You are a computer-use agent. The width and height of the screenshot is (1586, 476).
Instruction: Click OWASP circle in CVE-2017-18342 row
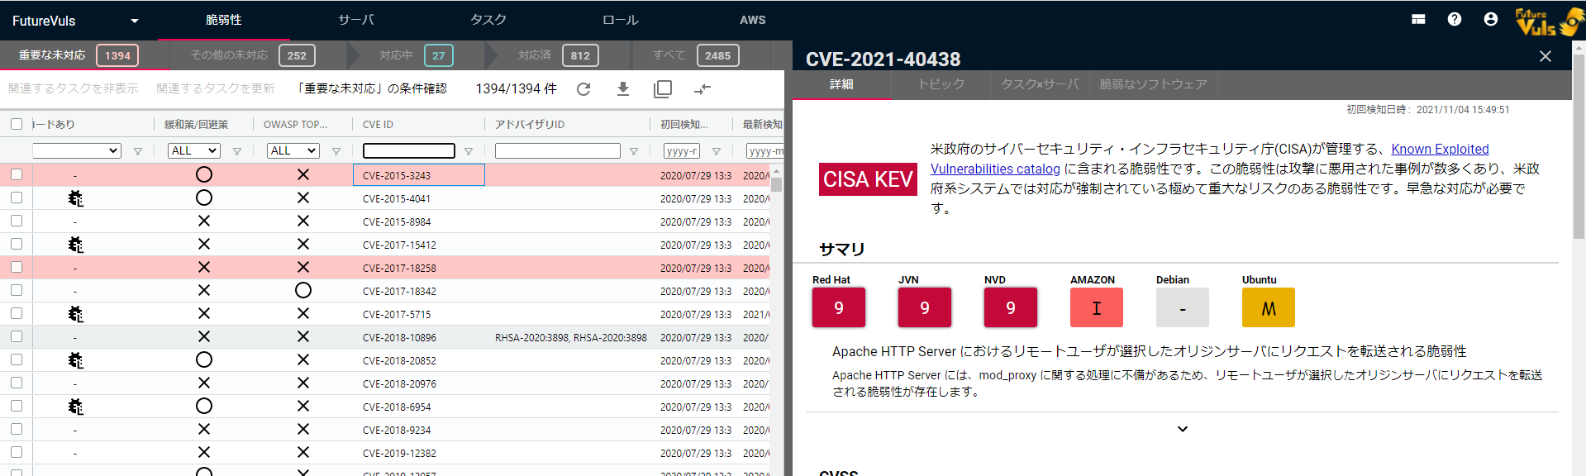point(303,290)
